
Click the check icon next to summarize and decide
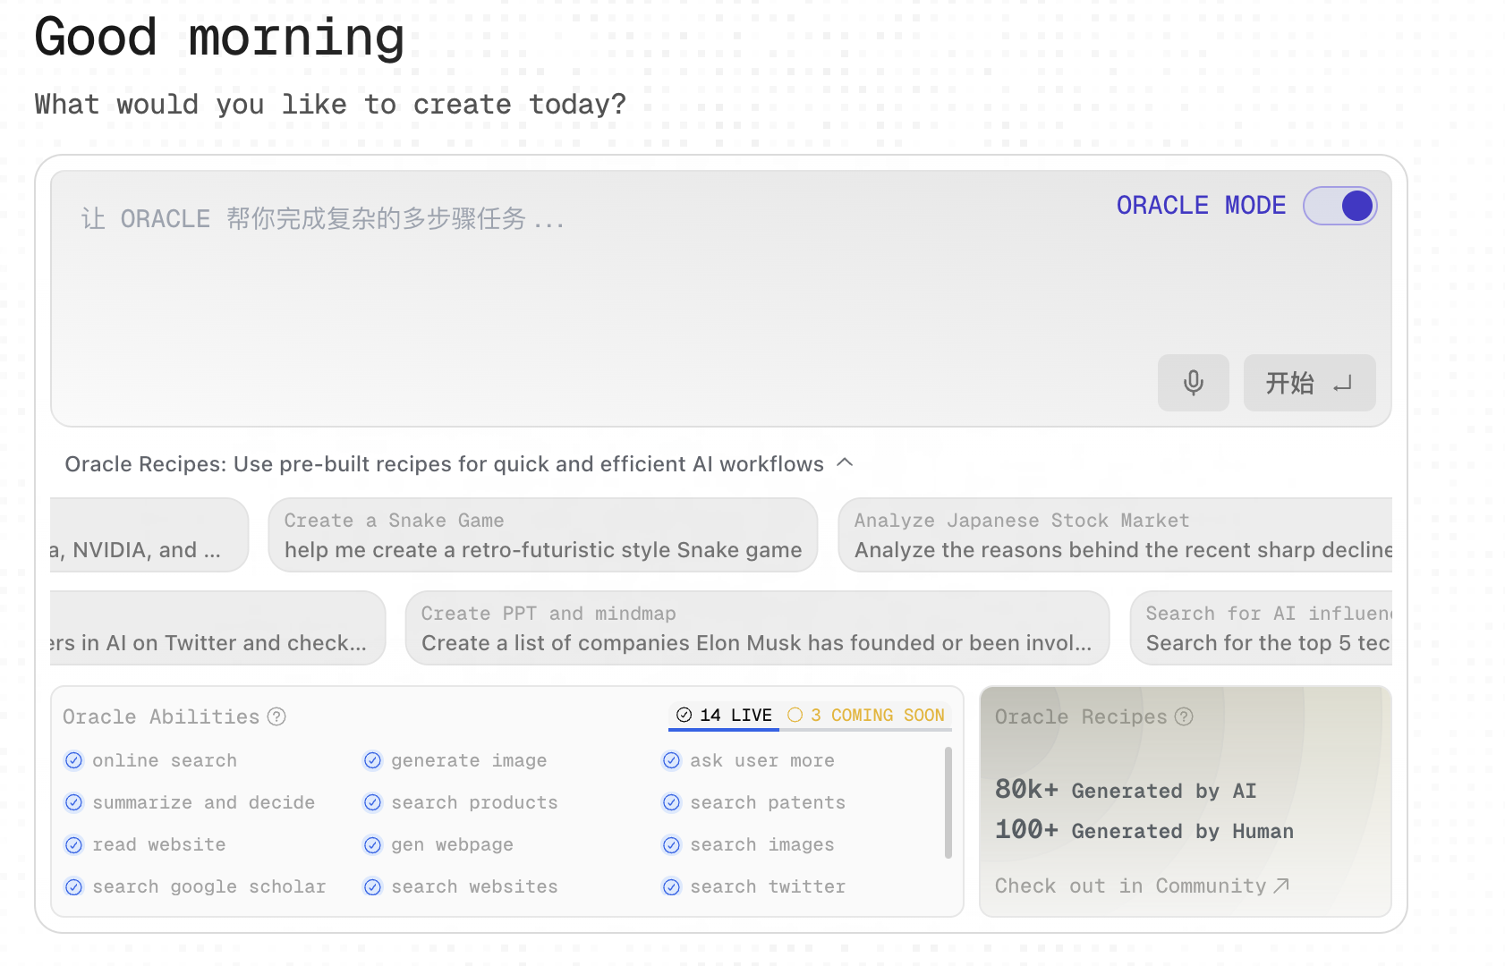click(74, 802)
